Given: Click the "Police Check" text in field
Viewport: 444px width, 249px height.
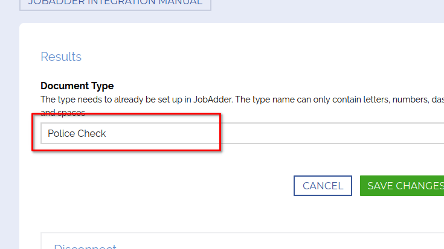Looking at the screenshot, I should 77,133.
